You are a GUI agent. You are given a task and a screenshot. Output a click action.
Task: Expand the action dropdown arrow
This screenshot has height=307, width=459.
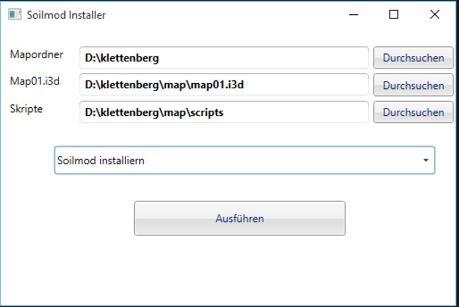pyautogui.click(x=426, y=161)
